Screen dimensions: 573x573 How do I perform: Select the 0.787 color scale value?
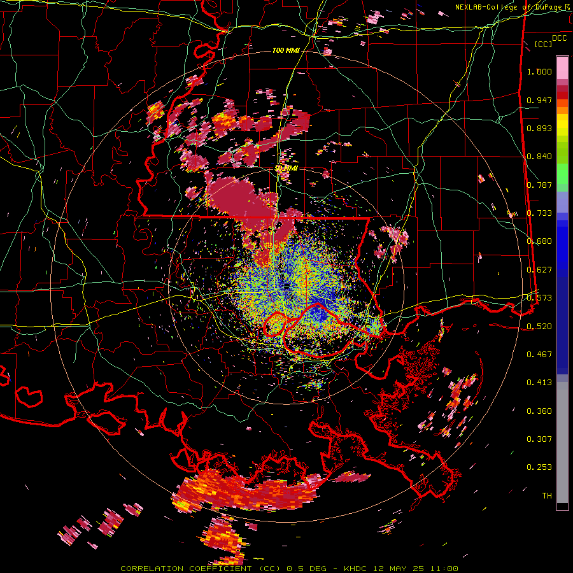pyautogui.click(x=539, y=185)
